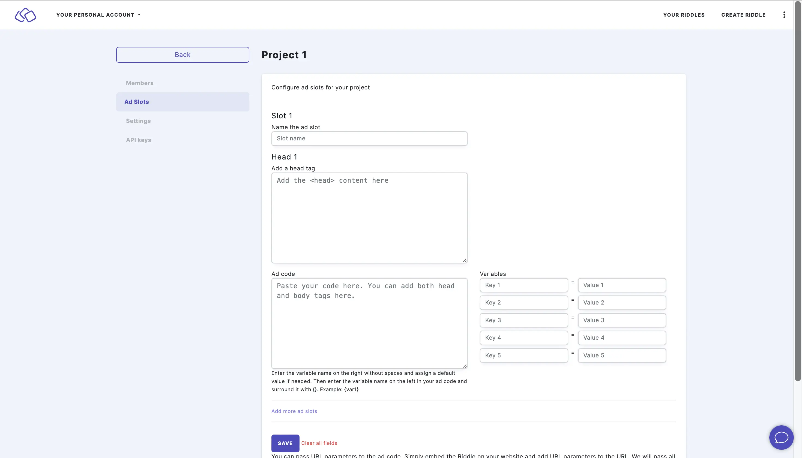
Task: Open the API keys section
Action: pos(139,140)
